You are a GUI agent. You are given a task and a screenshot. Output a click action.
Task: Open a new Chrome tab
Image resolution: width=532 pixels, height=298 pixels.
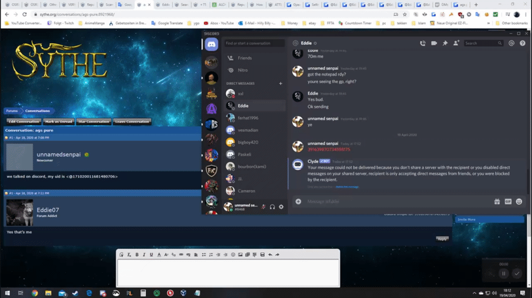pyautogui.click(x=476, y=5)
